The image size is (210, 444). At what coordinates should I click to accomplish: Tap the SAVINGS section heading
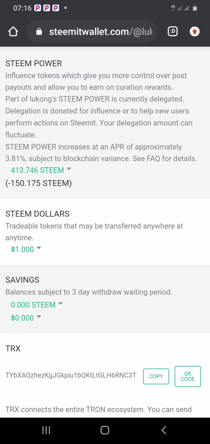coord(22,280)
